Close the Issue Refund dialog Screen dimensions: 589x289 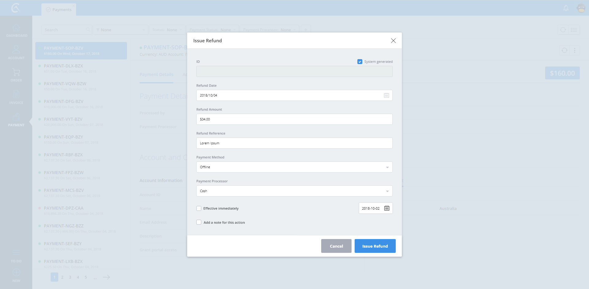[x=393, y=41]
